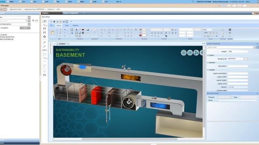
Task: Open the font family dropdown in Format group
Action: pos(162,29)
